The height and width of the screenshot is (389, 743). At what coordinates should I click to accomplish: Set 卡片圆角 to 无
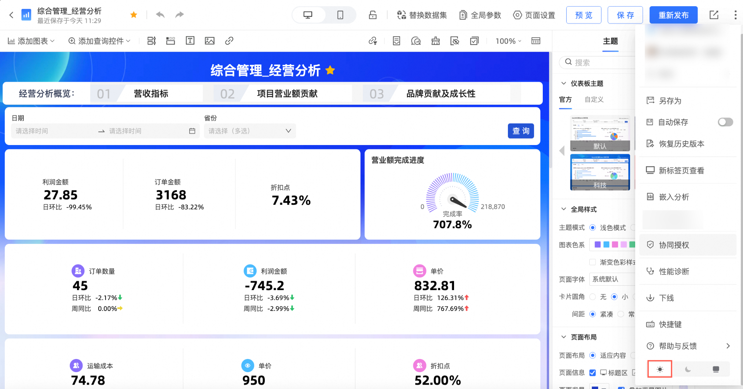point(593,297)
